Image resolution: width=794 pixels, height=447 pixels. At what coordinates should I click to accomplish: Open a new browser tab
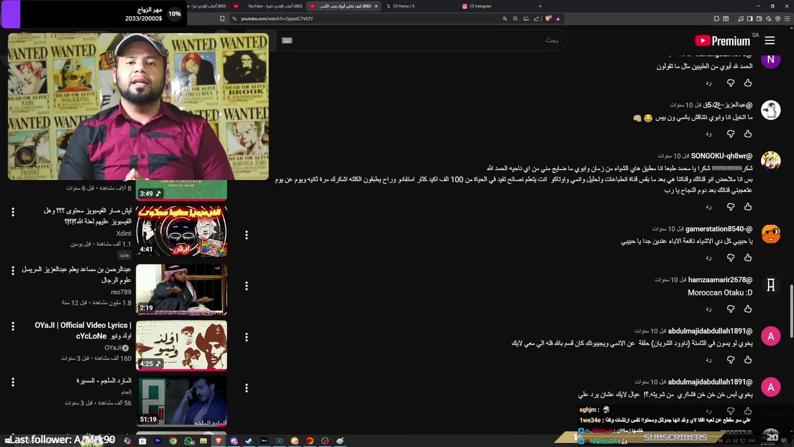click(540, 6)
